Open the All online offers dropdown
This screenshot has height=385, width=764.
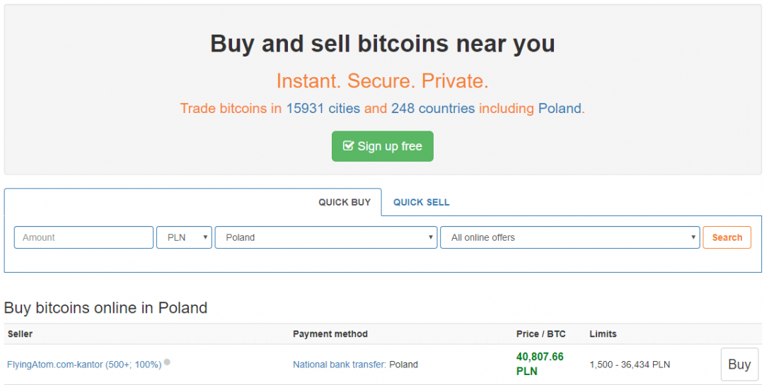[569, 237]
